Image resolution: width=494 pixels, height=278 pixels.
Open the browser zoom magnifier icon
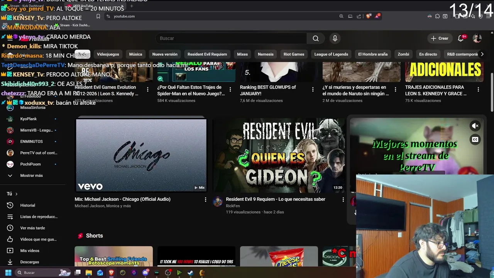pyautogui.click(x=341, y=16)
